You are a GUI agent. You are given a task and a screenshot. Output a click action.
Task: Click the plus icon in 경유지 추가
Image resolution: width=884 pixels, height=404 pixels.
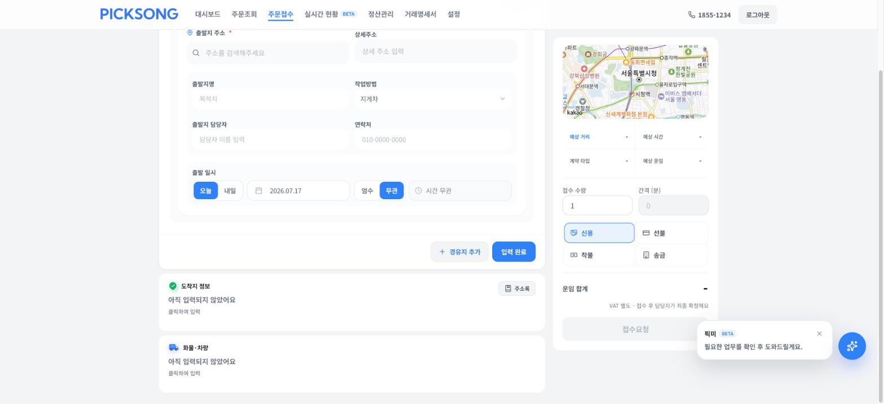(x=442, y=252)
